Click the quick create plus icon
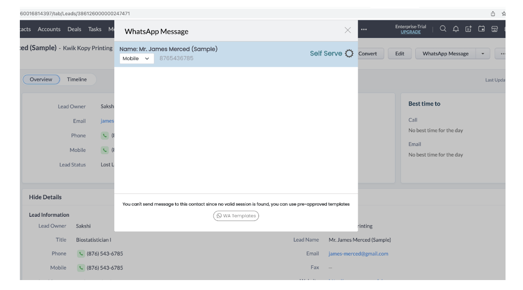This screenshot has height=290, width=523. tap(469, 29)
